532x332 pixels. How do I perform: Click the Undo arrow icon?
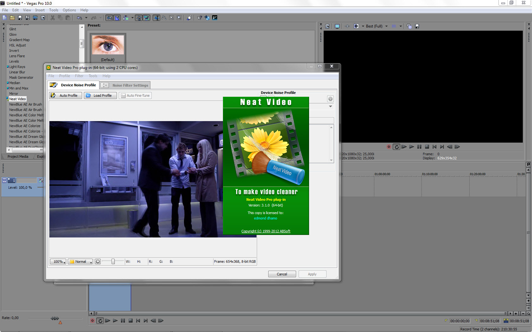tap(79, 18)
